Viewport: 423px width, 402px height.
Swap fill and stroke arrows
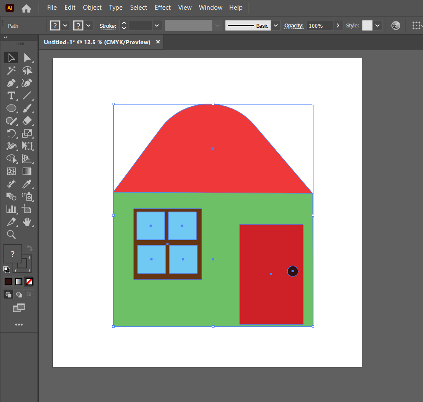tap(29, 248)
